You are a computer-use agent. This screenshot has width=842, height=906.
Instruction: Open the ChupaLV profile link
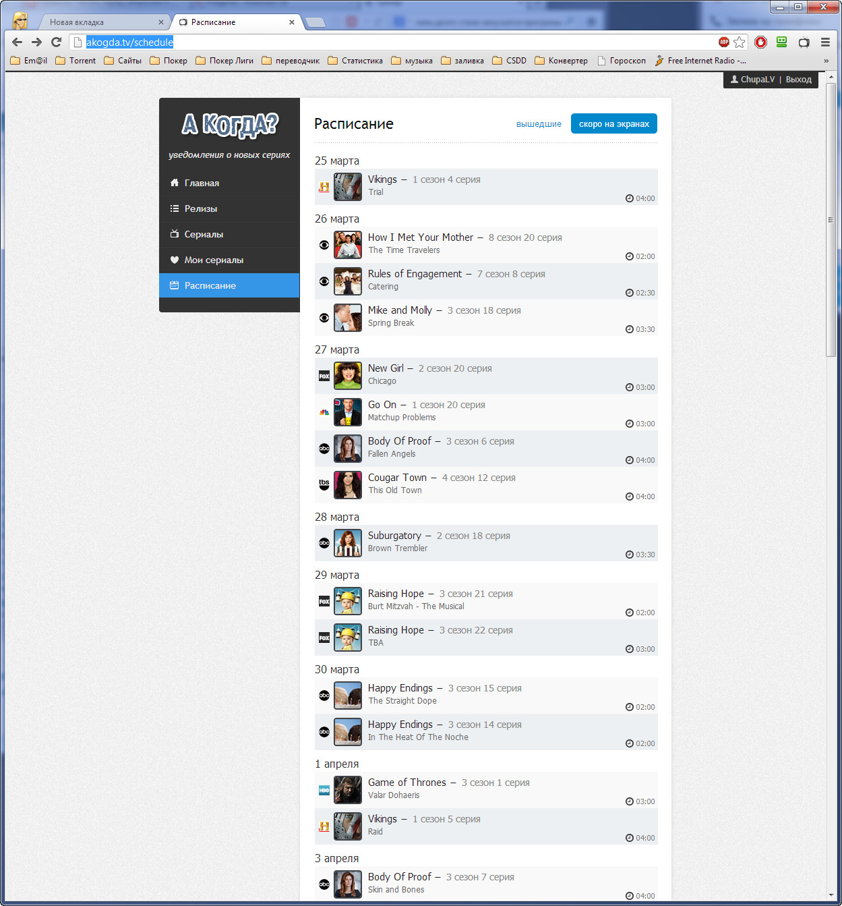point(758,80)
